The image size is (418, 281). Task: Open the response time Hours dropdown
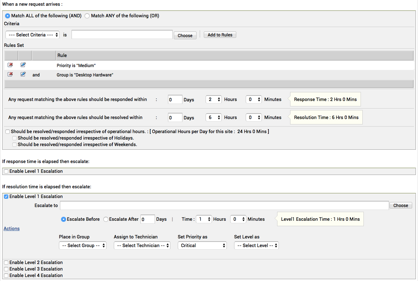(213, 100)
